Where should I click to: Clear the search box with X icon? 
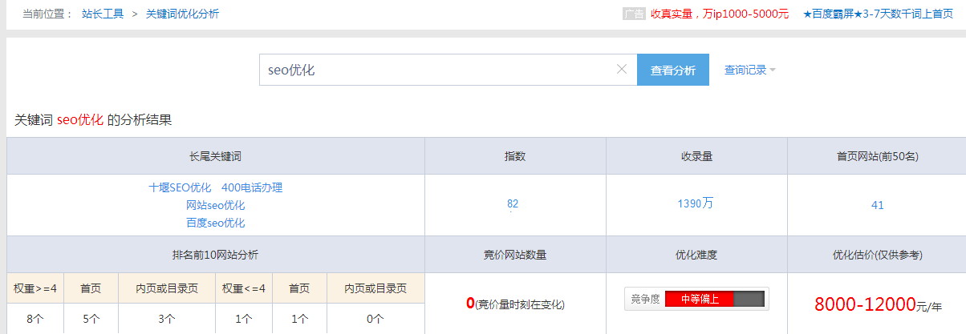pos(621,70)
